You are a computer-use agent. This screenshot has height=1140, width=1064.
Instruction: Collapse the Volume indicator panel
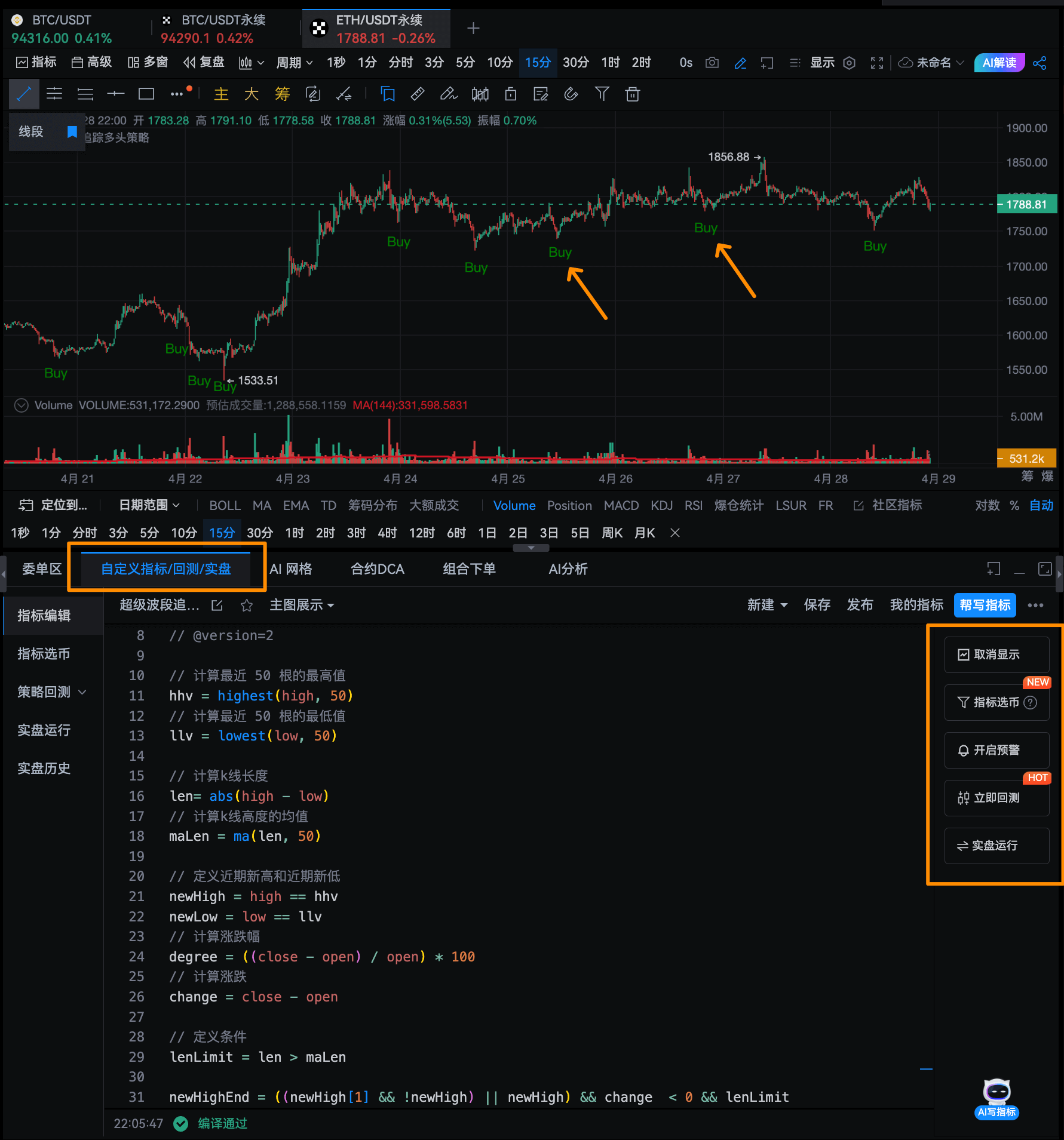(22, 405)
